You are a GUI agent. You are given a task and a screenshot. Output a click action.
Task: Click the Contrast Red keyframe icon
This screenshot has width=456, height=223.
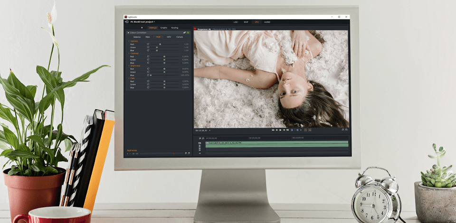[x=148, y=56]
